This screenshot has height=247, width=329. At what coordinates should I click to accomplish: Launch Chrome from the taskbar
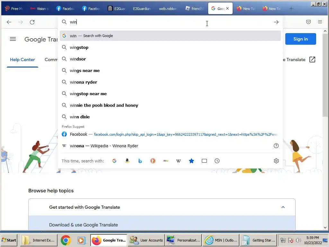[x=66, y=240]
